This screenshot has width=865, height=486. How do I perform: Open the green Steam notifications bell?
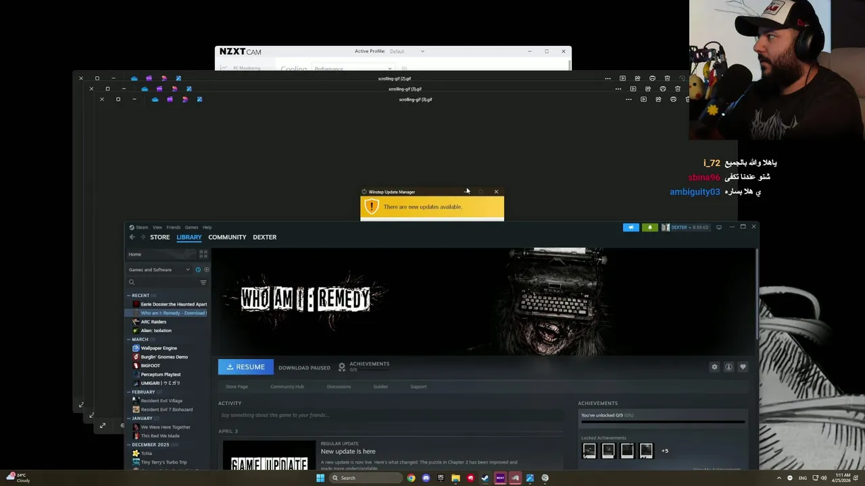point(649,227)
